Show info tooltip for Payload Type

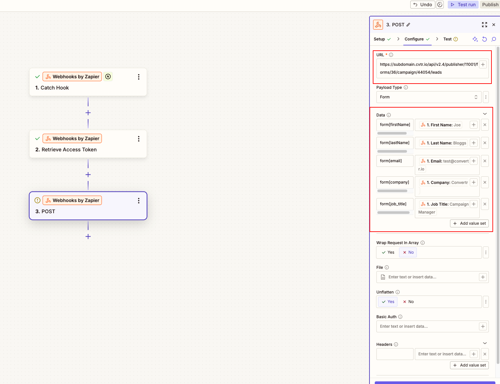(x=406, y=88)
